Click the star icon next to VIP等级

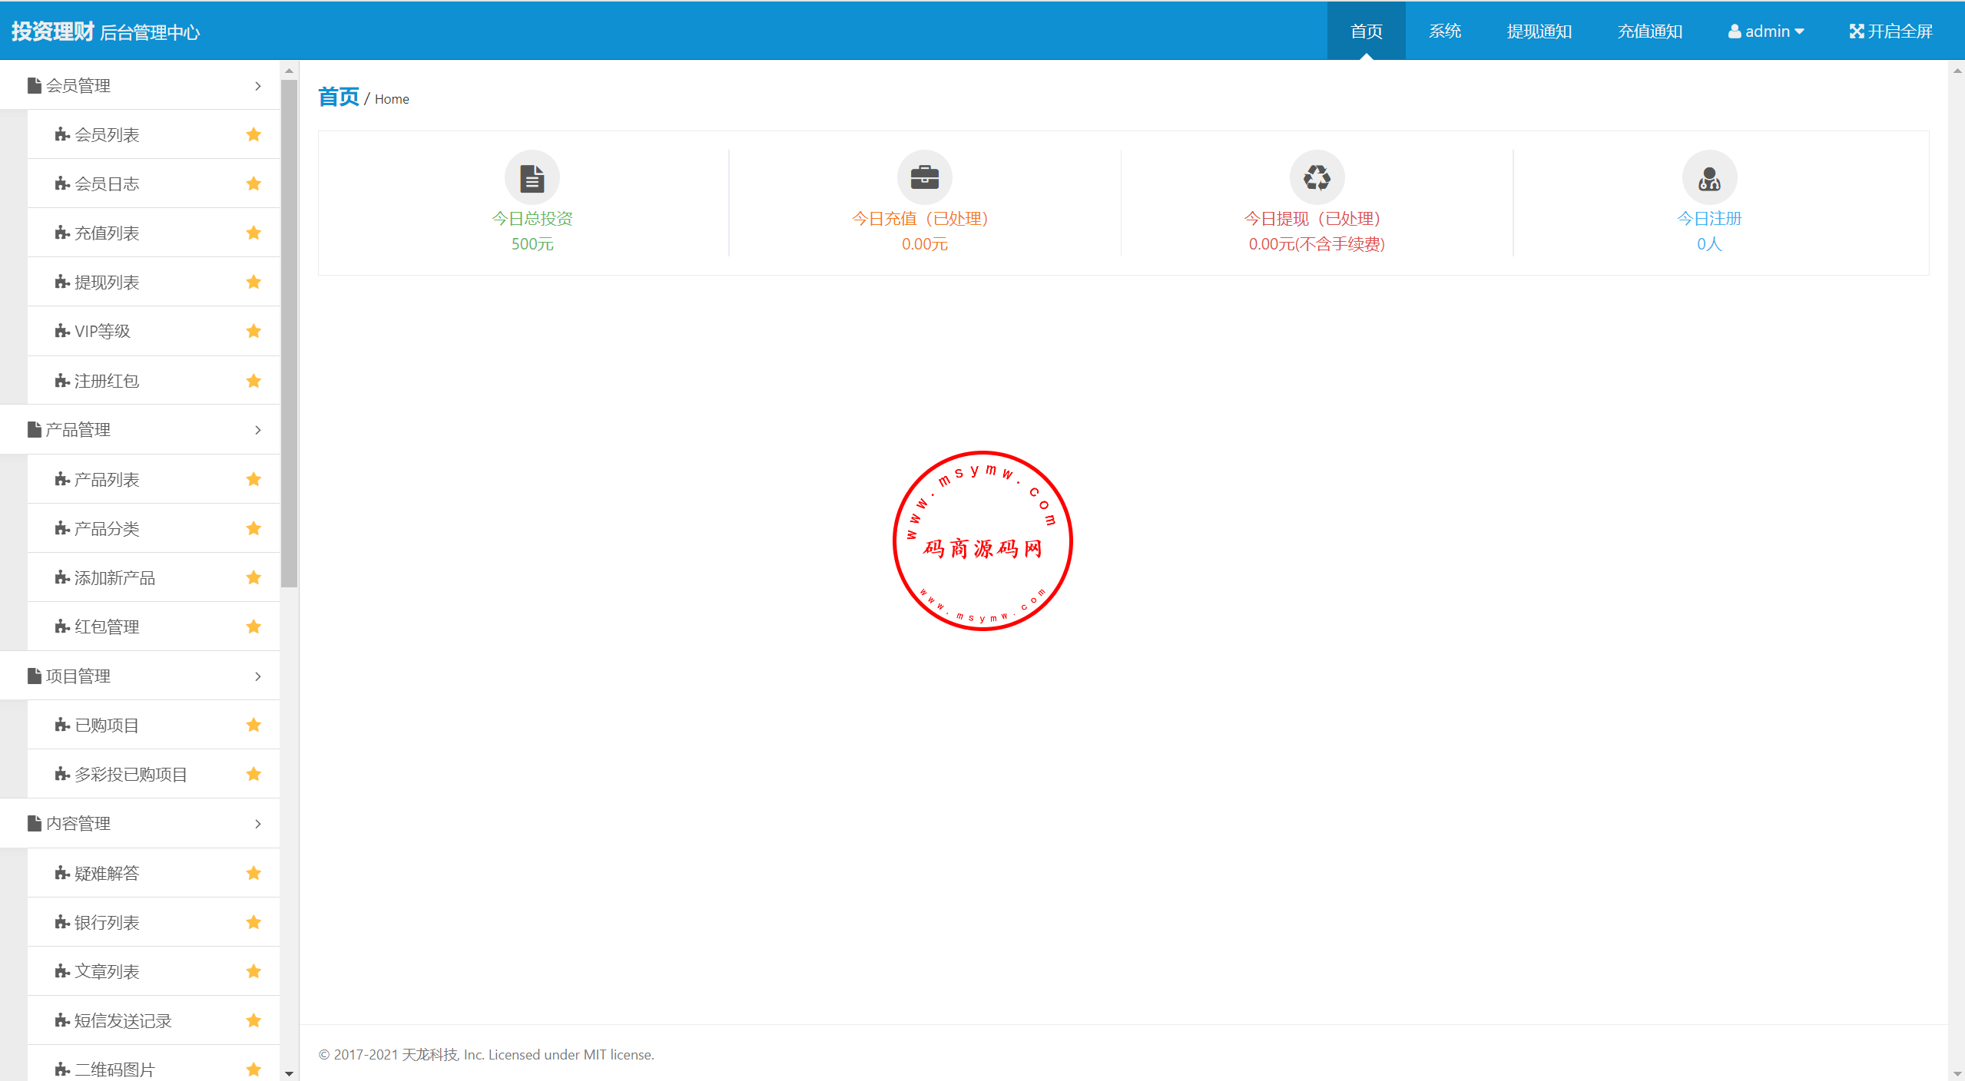[253, 331]
